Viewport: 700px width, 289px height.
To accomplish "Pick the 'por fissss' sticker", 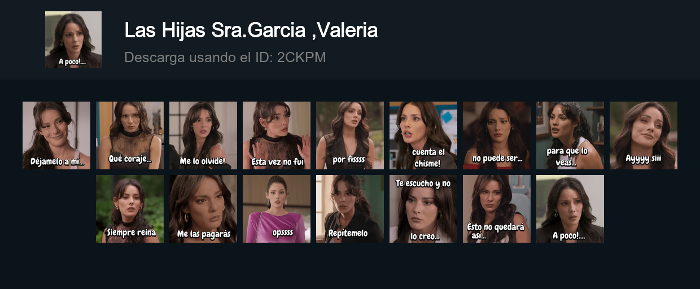I will 350,135.
